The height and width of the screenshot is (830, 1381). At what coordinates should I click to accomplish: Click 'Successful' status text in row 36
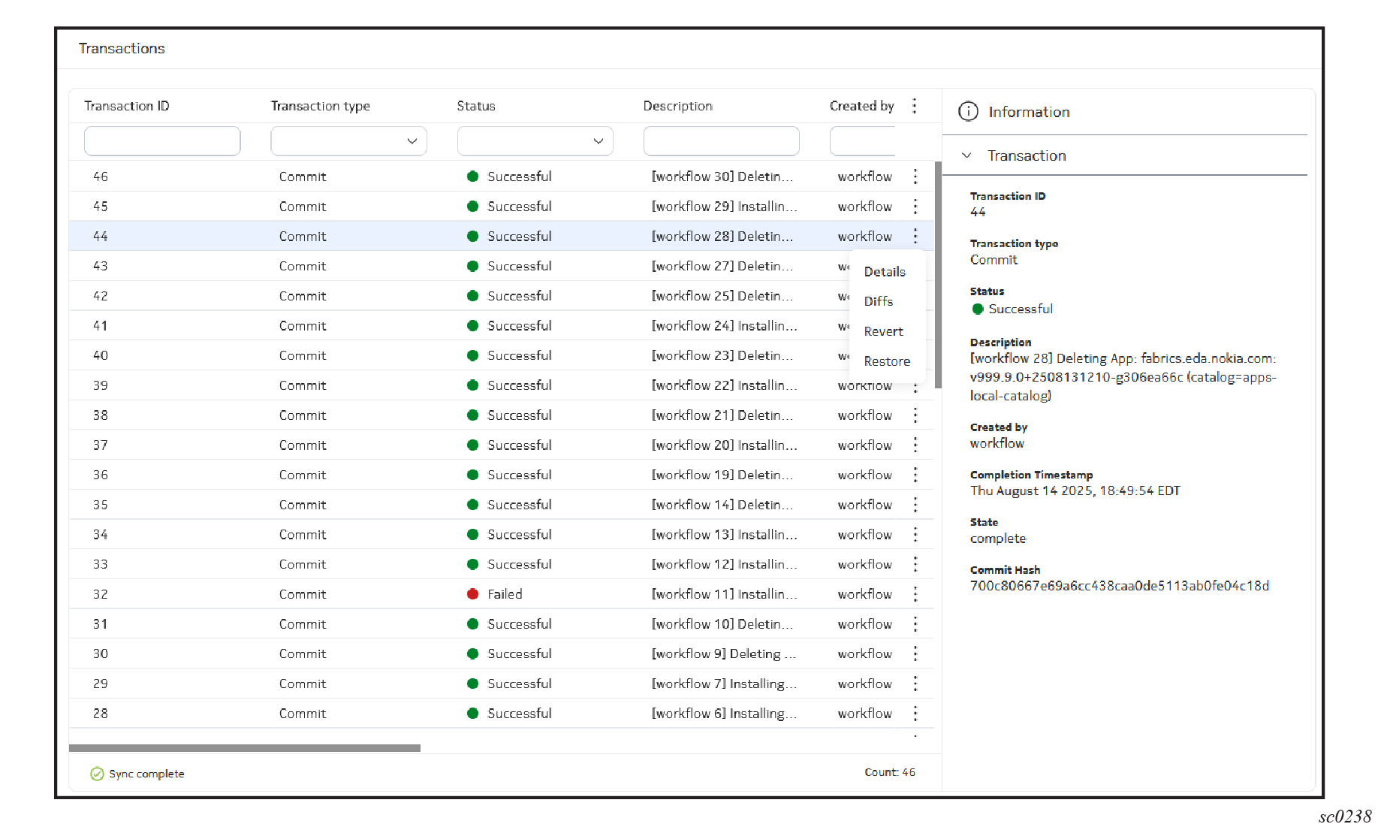coord(520,475)
